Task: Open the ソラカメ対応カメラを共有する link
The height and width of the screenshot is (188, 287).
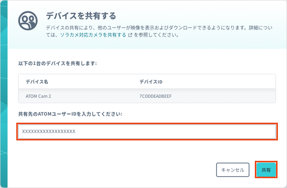Action: (93, 35)
